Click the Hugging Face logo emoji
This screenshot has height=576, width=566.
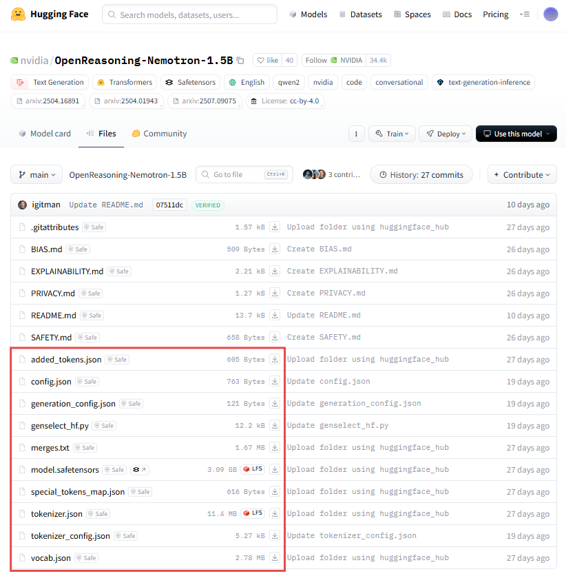pyautogui.click(x=18, y=14)
